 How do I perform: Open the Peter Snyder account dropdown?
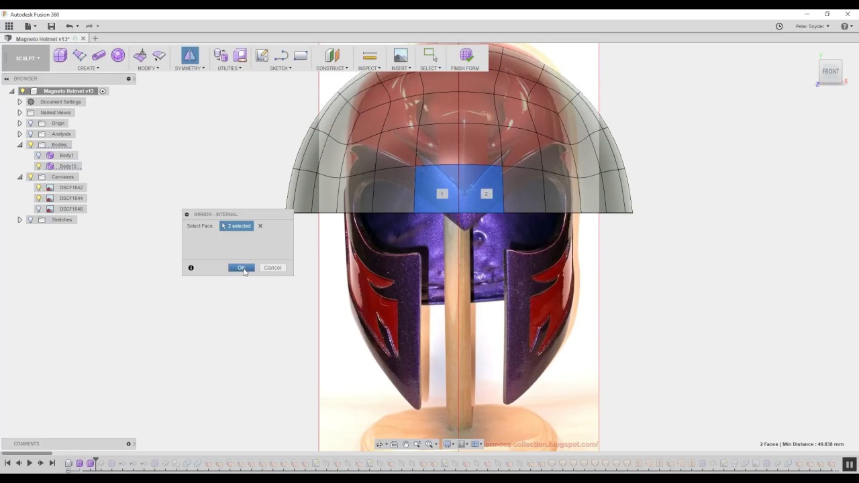(812, 26)
